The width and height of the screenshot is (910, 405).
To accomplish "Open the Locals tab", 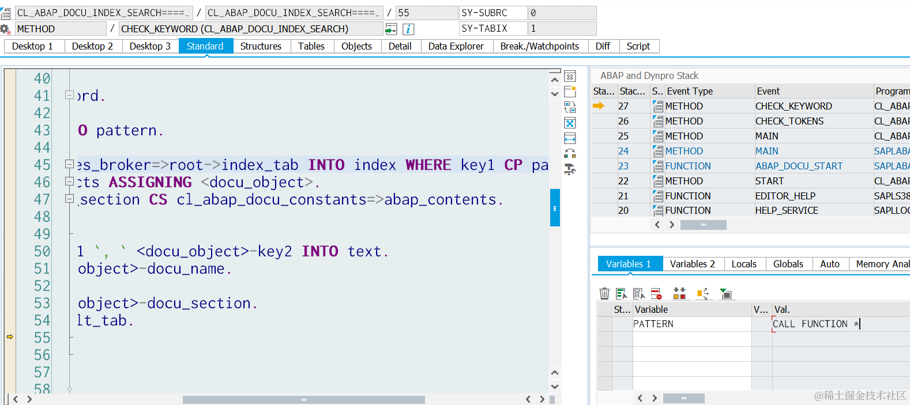I will coord(744,264).
